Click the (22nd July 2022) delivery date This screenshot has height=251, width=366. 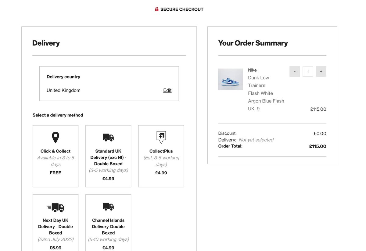(x=56, y=239)
